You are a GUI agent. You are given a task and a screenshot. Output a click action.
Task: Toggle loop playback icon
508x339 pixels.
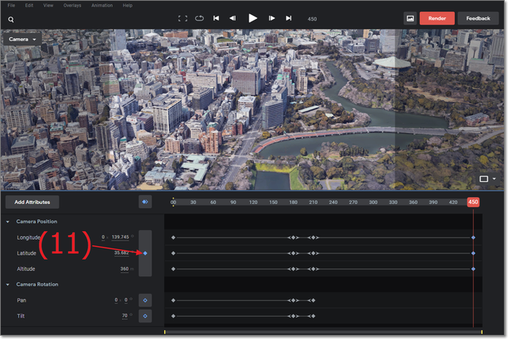[198, 17]
